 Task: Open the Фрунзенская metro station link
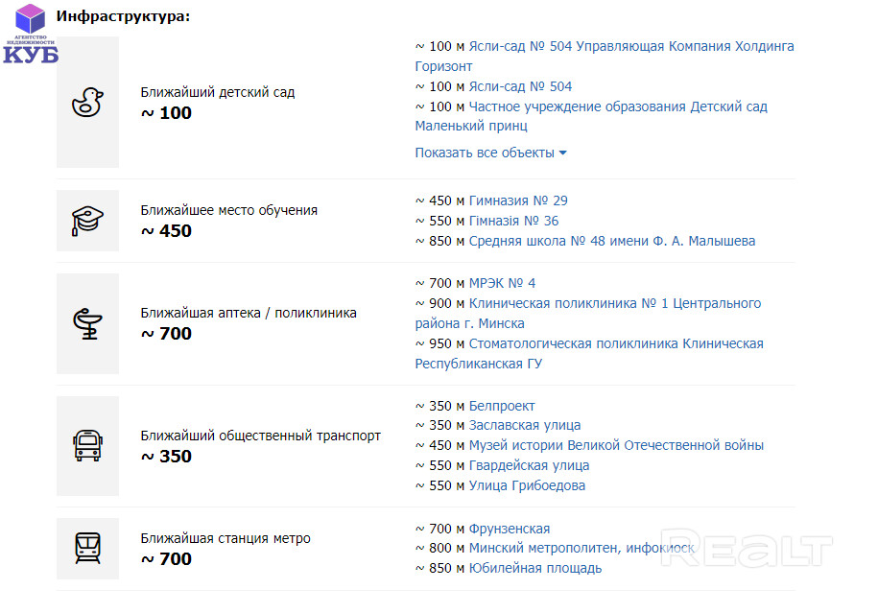[x=510, y=529]
